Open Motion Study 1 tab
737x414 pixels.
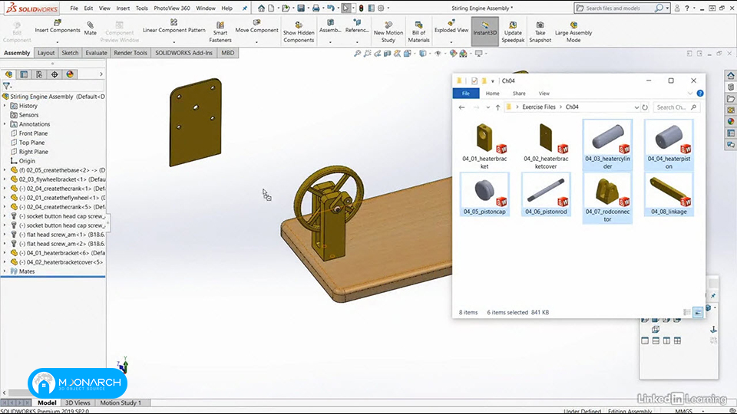pyautogui.click(x=121, y=402)
